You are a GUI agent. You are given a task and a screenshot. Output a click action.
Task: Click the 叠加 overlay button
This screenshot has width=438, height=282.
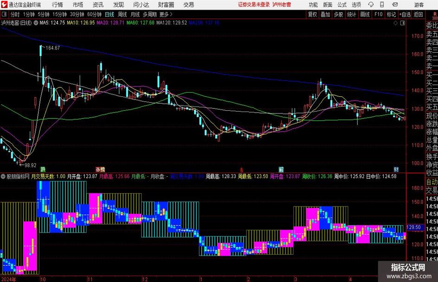[x=325, y=14]
